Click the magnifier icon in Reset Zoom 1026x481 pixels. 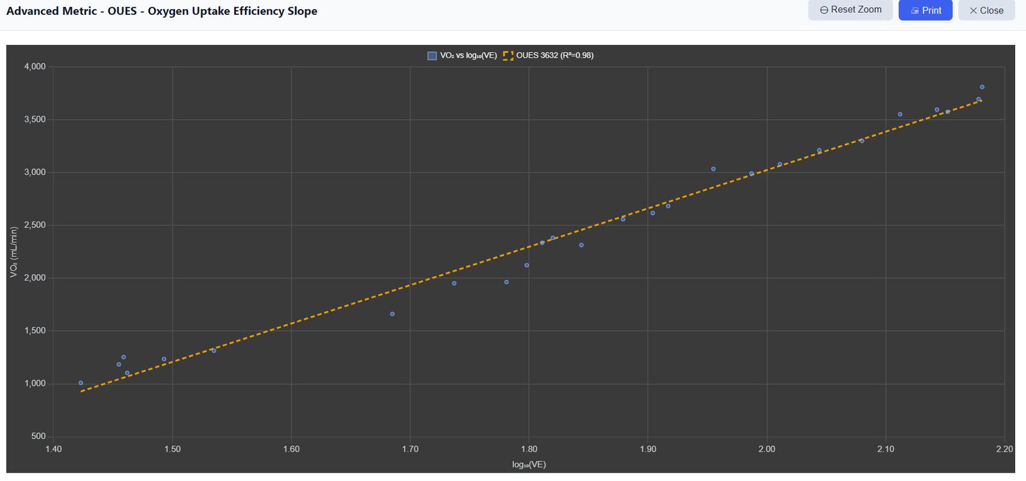824,10
